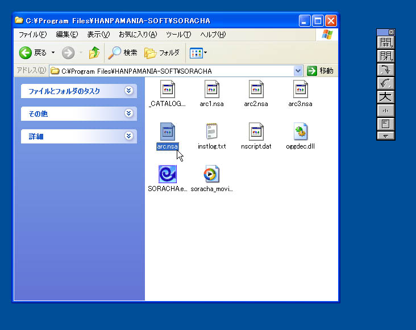Click the page icon palette button
Screen dimensions: 416x330
pyautogui.click(x=385, y=124)
